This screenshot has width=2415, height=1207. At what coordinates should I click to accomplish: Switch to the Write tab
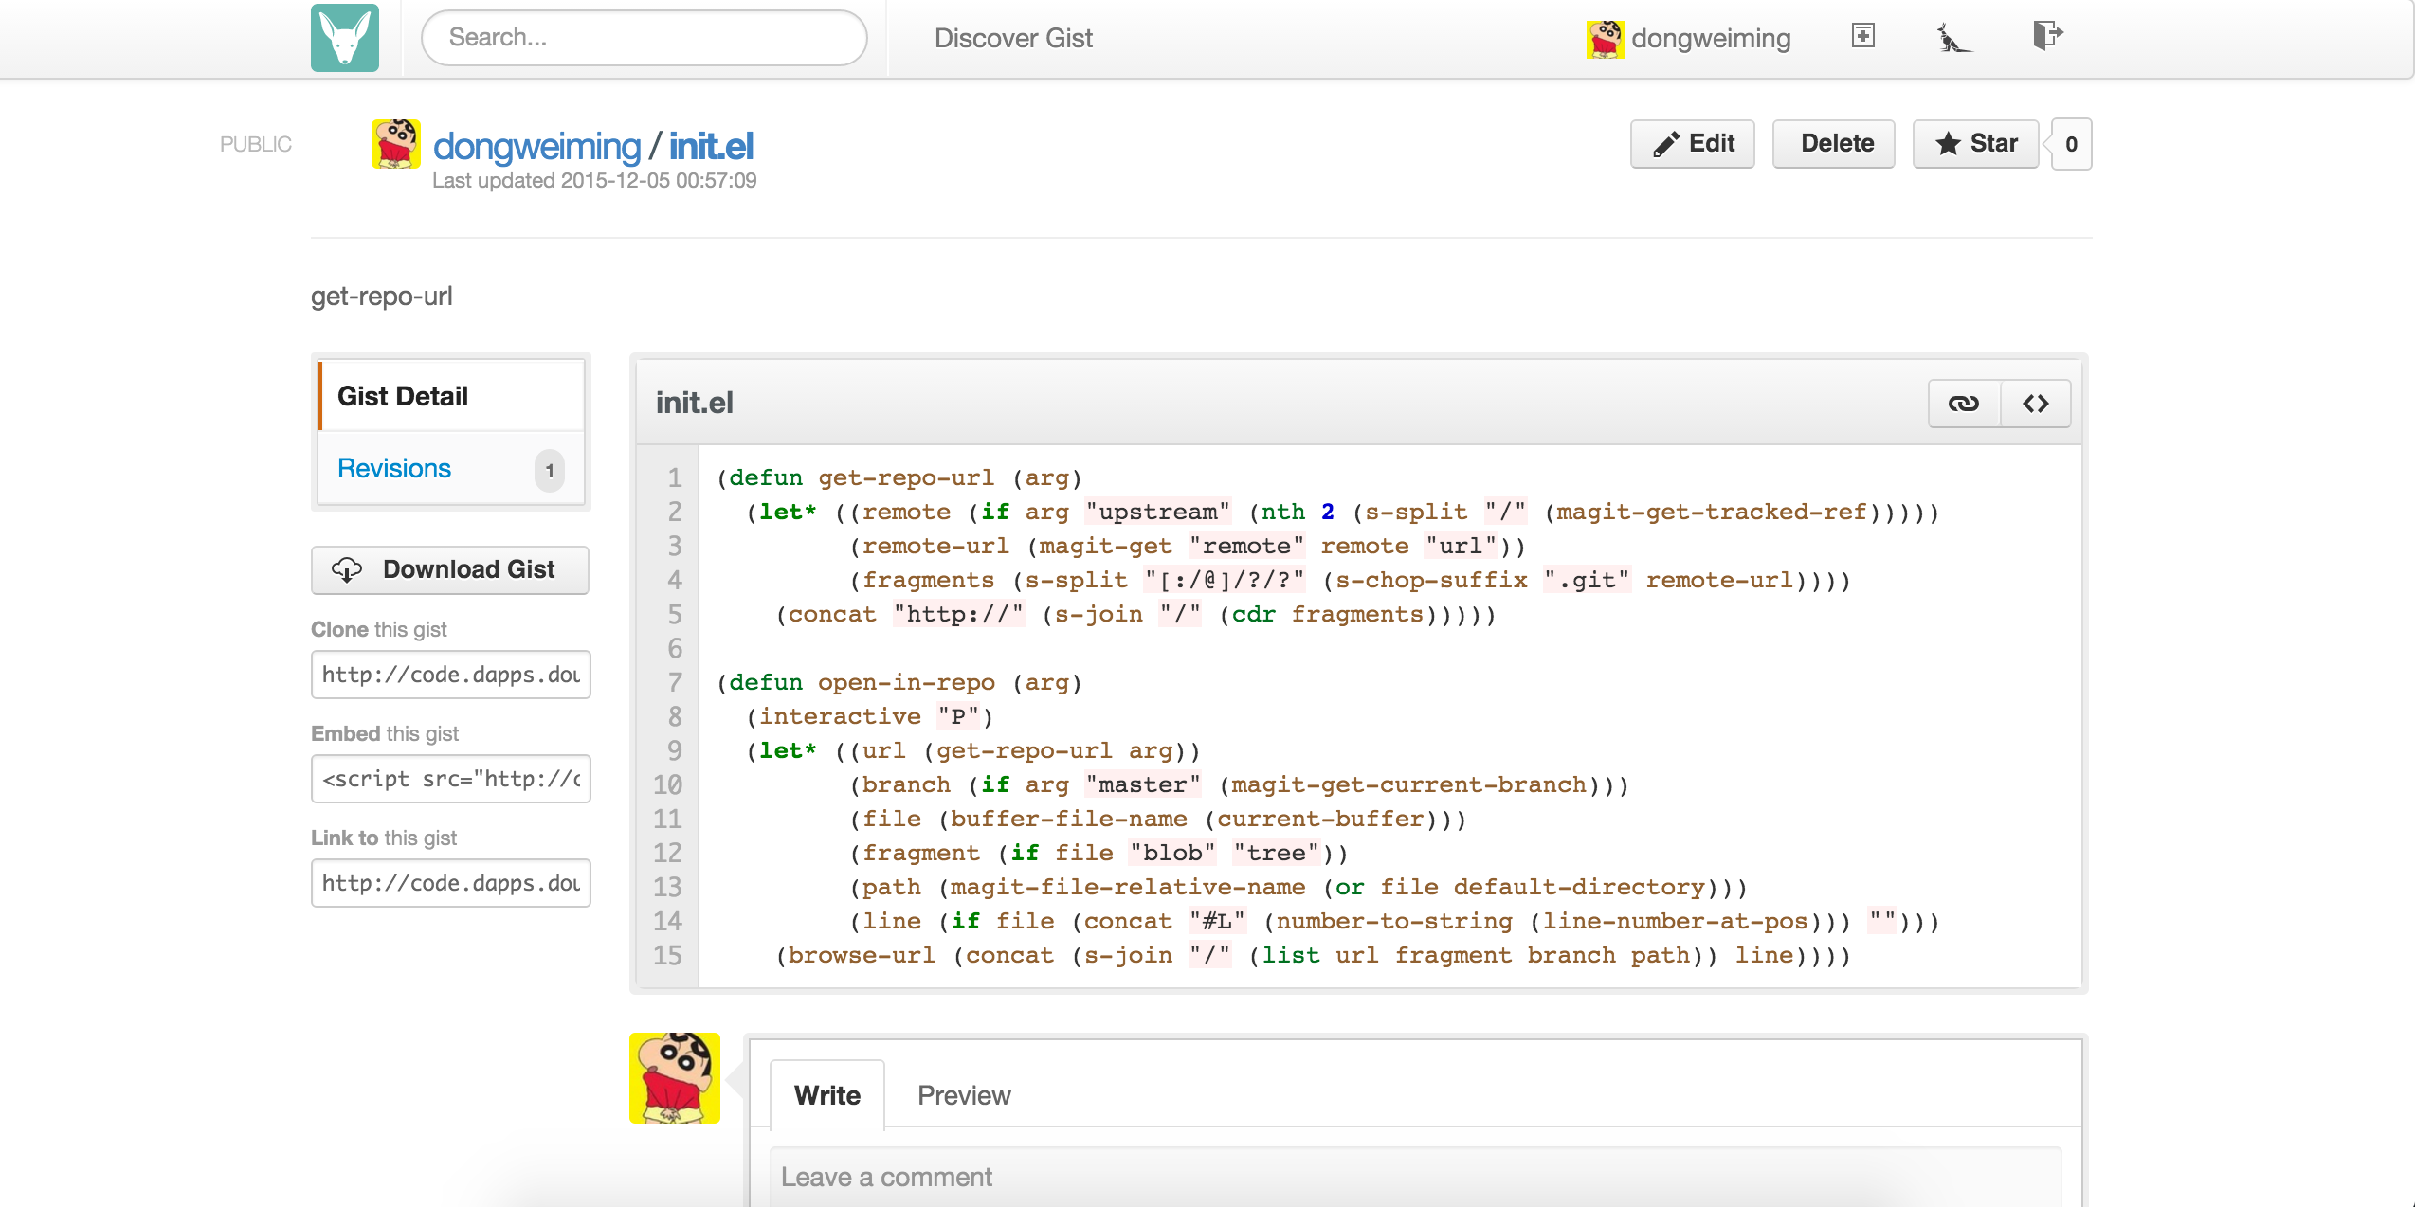click(827, 1095)
